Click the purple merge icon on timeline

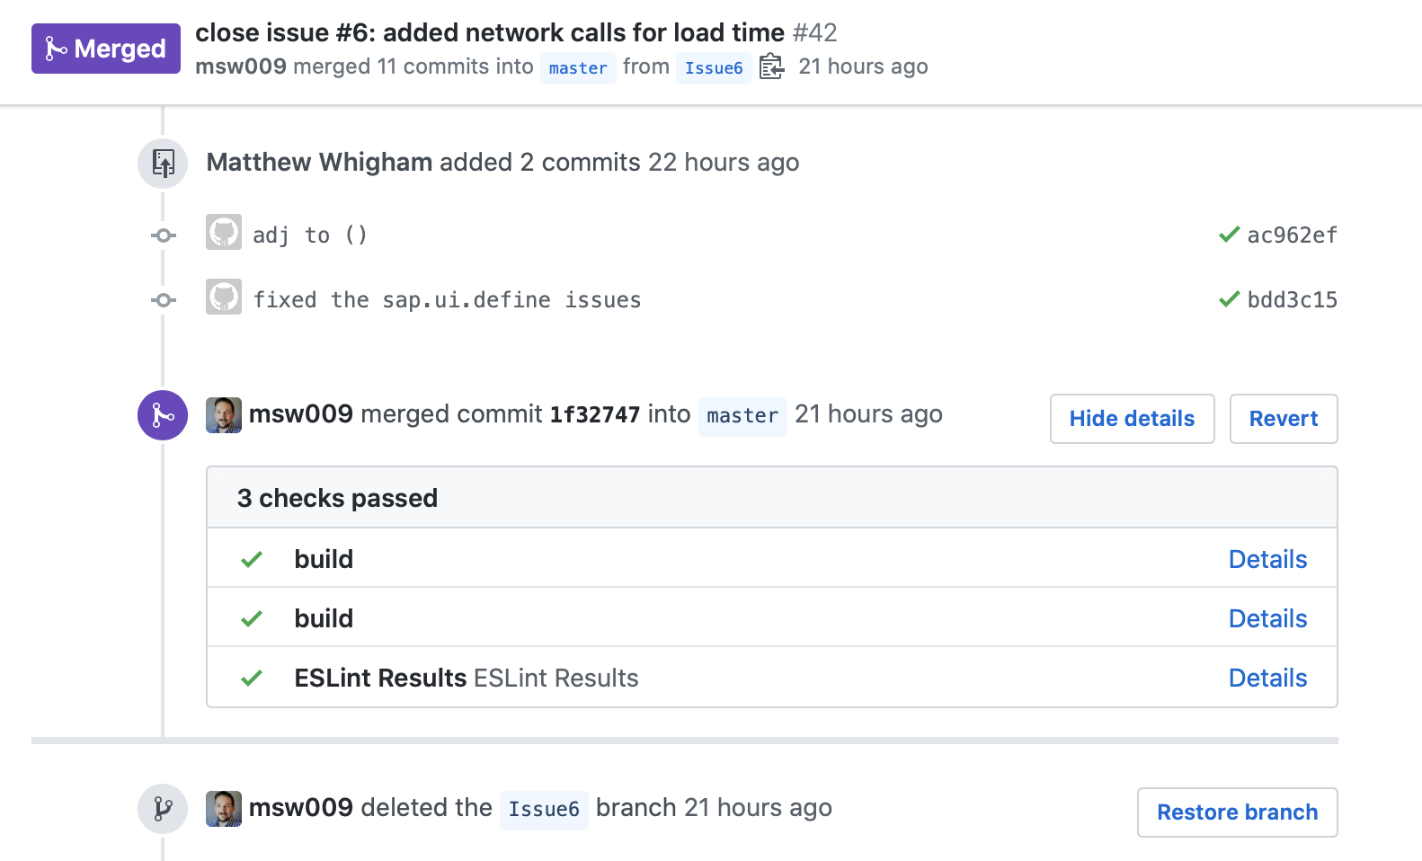163,415
